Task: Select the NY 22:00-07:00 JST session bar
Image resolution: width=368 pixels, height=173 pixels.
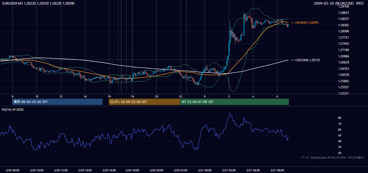Action: coord(234,102)
